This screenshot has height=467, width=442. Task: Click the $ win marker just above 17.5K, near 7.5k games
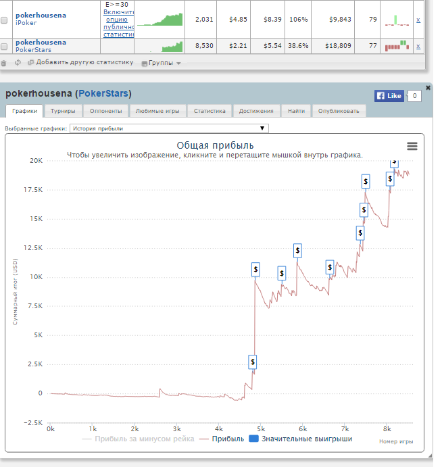click(x=366, y=181)
